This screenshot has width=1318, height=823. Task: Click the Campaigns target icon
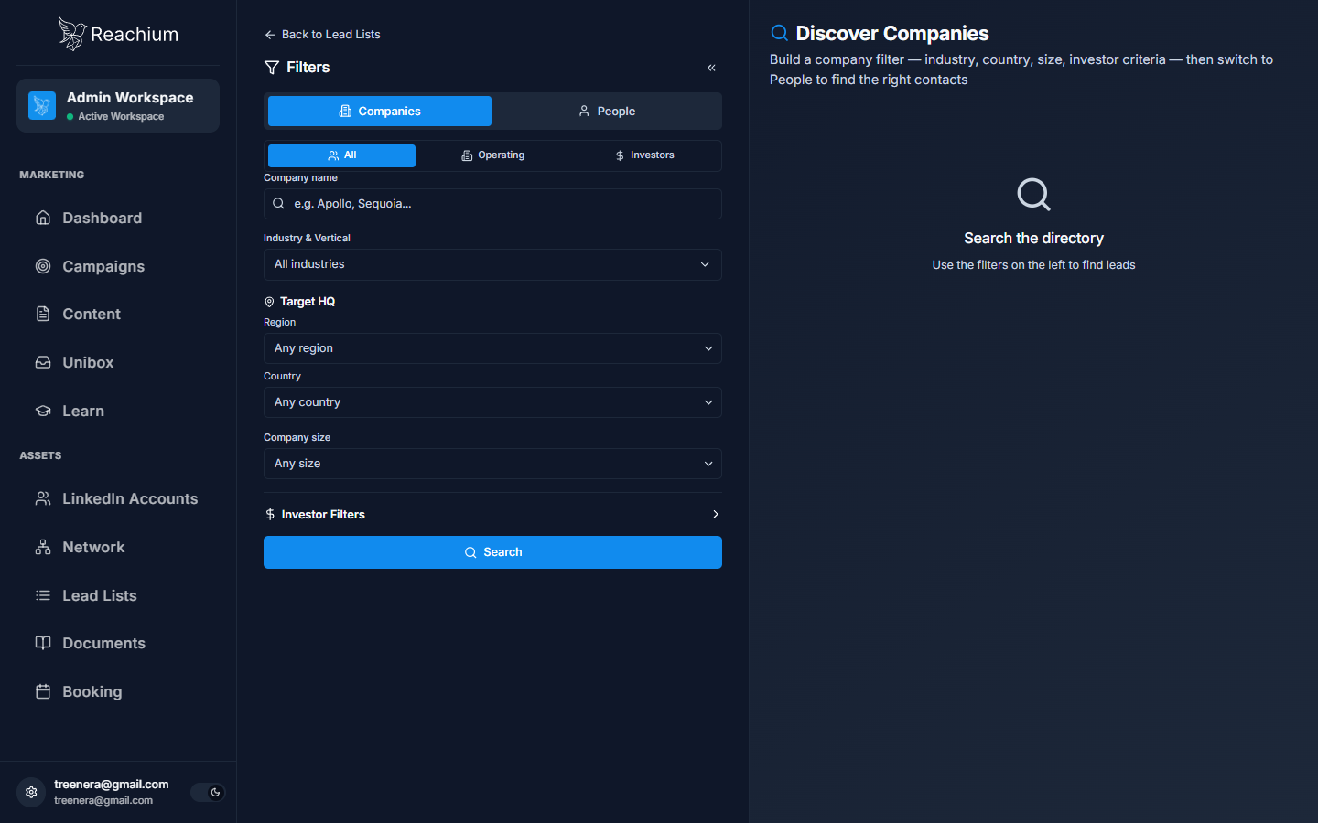coord(43,266)
